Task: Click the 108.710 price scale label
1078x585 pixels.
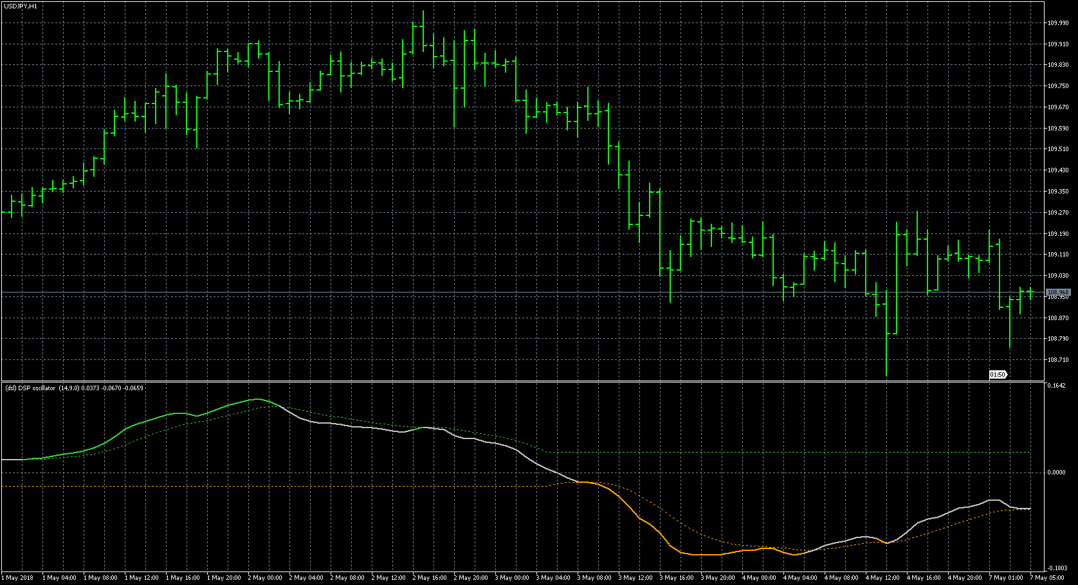Action: coord(1057,360)
